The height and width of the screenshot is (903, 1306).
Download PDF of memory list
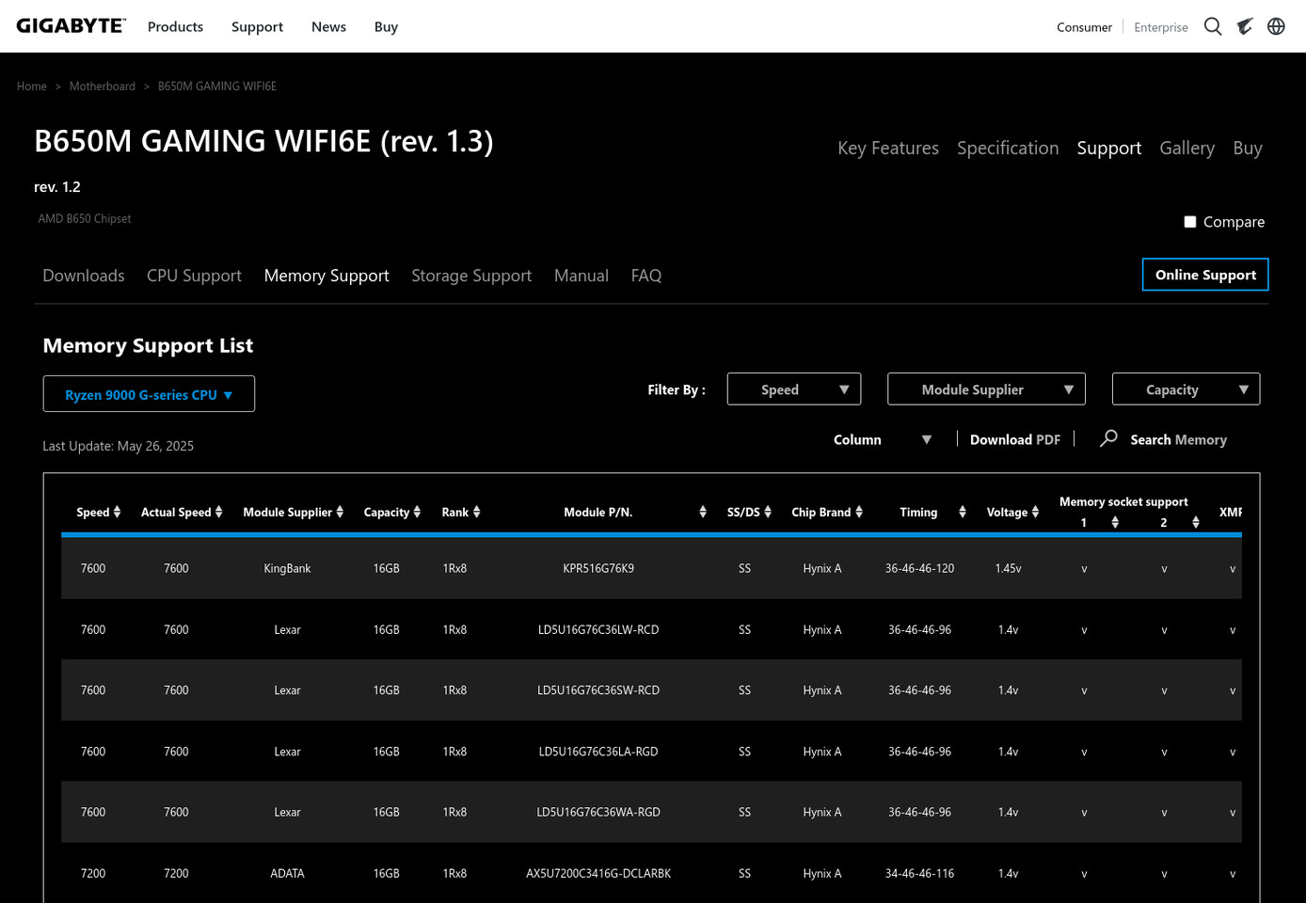[x=1015, y=439]
